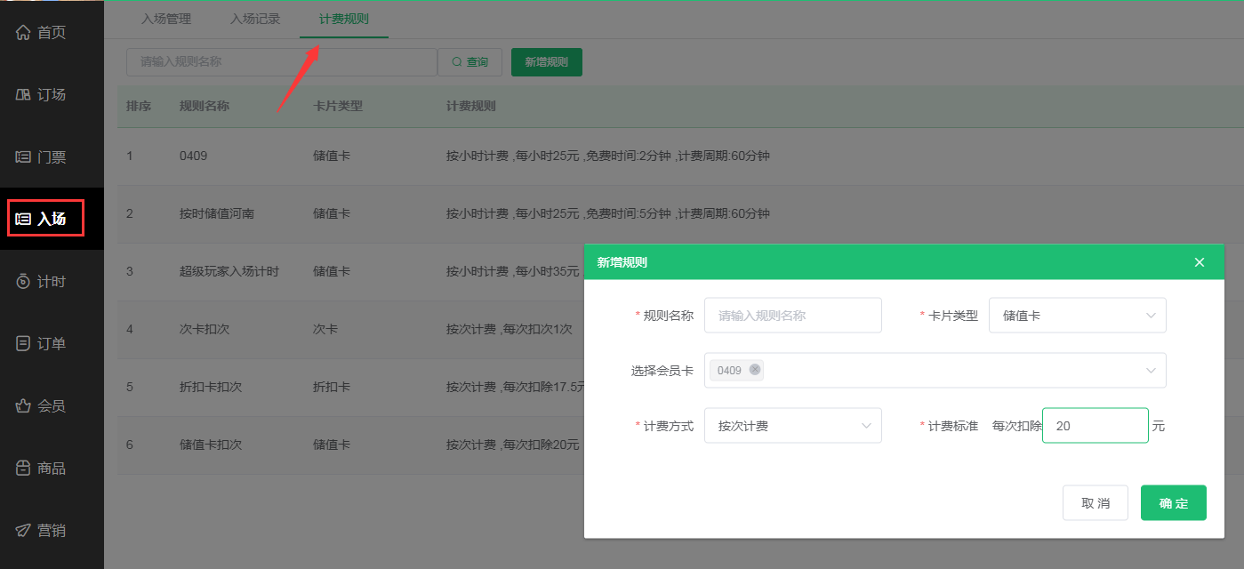The width and height of the screenshot is (1244, 569).
Task: Click the rule name input field
Action: click(792, 315)
